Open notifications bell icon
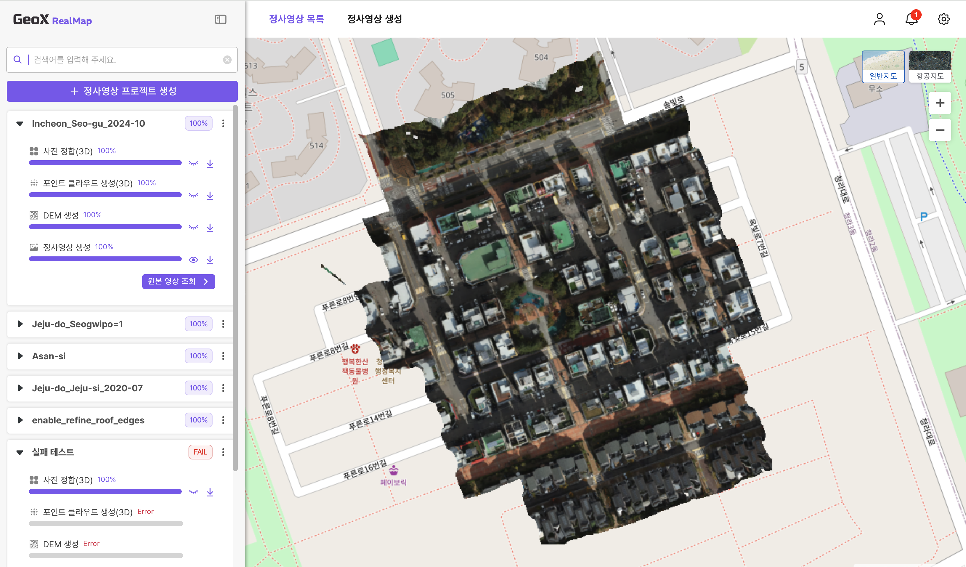This screenshot has height=567, width=966. point(911,18)
